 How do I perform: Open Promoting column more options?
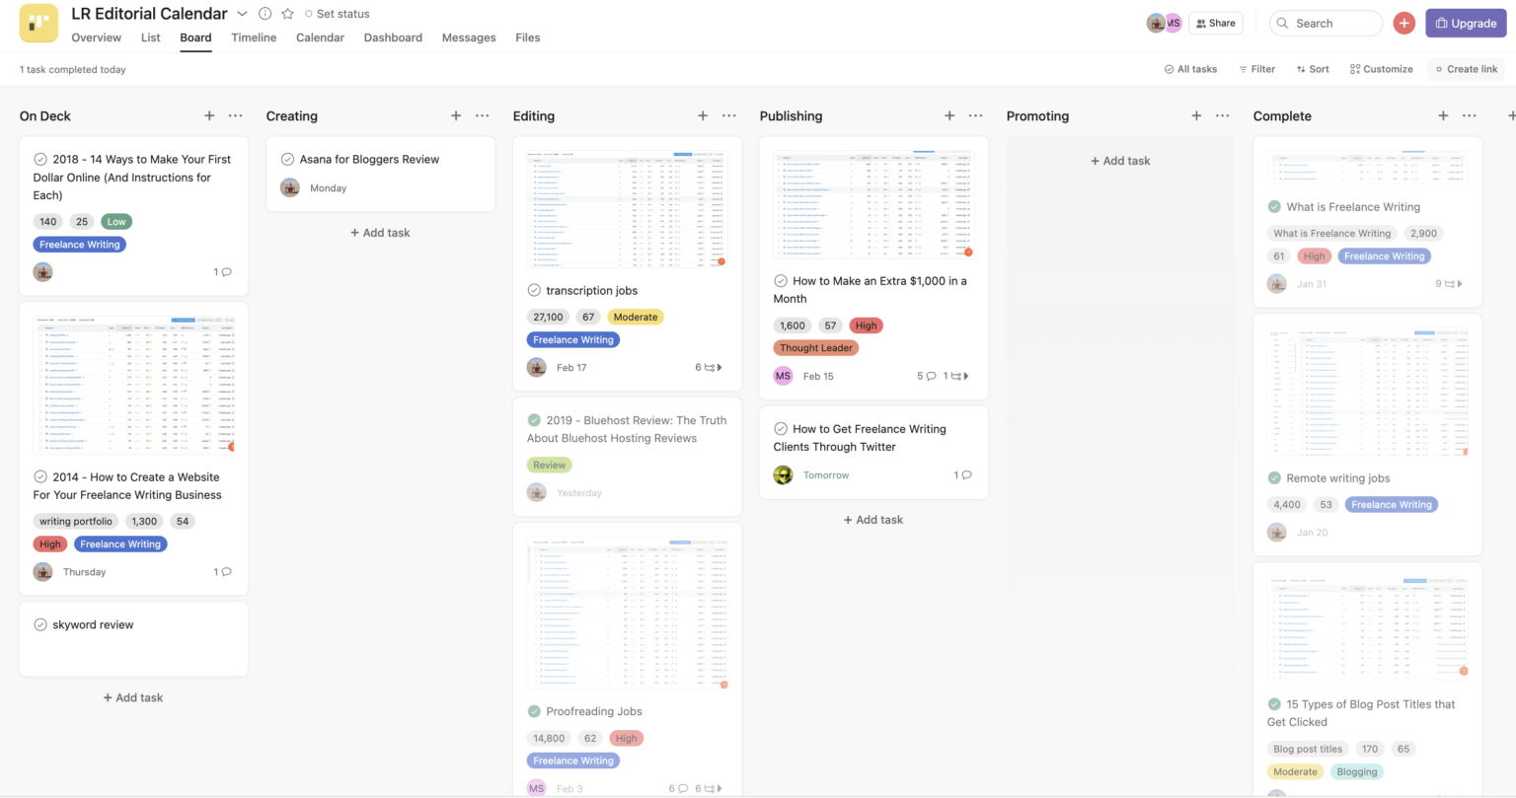(1222, 115)
